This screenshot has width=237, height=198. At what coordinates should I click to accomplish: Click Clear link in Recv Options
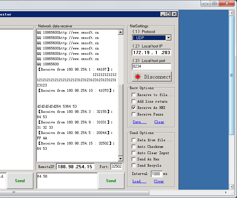(x=159, y=122)
